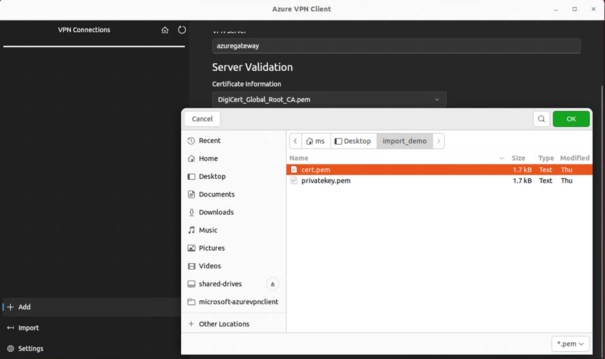
Task: Select the privatekey.pem file
Action: pos(326,181)
